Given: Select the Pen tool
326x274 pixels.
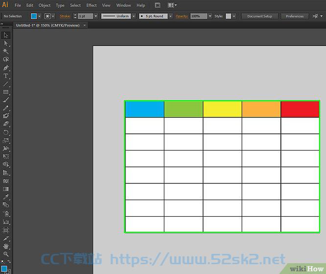Looking at the screenshot, I should click(x=5, y=68).
